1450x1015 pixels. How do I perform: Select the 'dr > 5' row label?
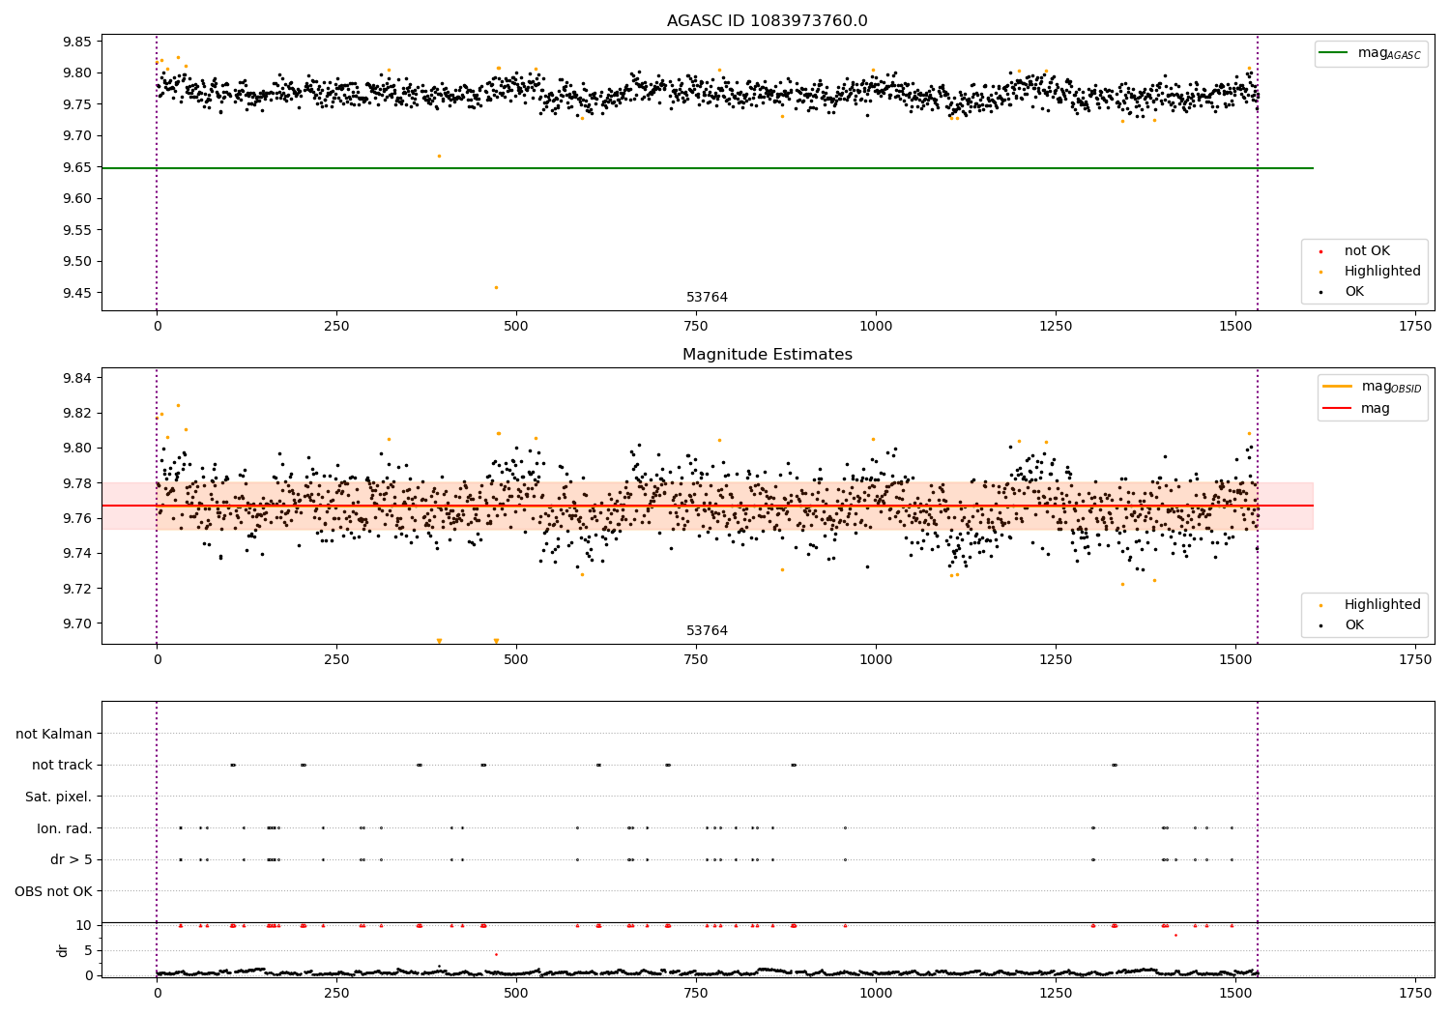[72, 859]
